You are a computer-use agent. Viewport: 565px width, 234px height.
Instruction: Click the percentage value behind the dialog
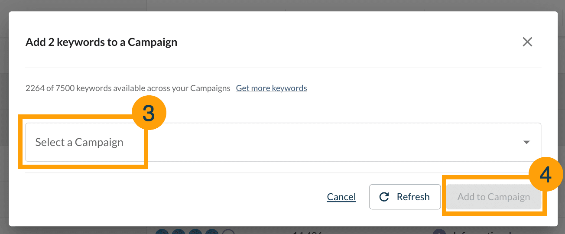307,232
